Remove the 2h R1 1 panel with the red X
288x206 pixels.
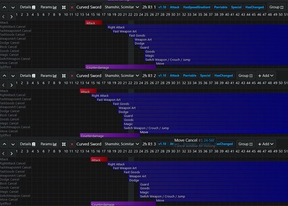point(72,8)
